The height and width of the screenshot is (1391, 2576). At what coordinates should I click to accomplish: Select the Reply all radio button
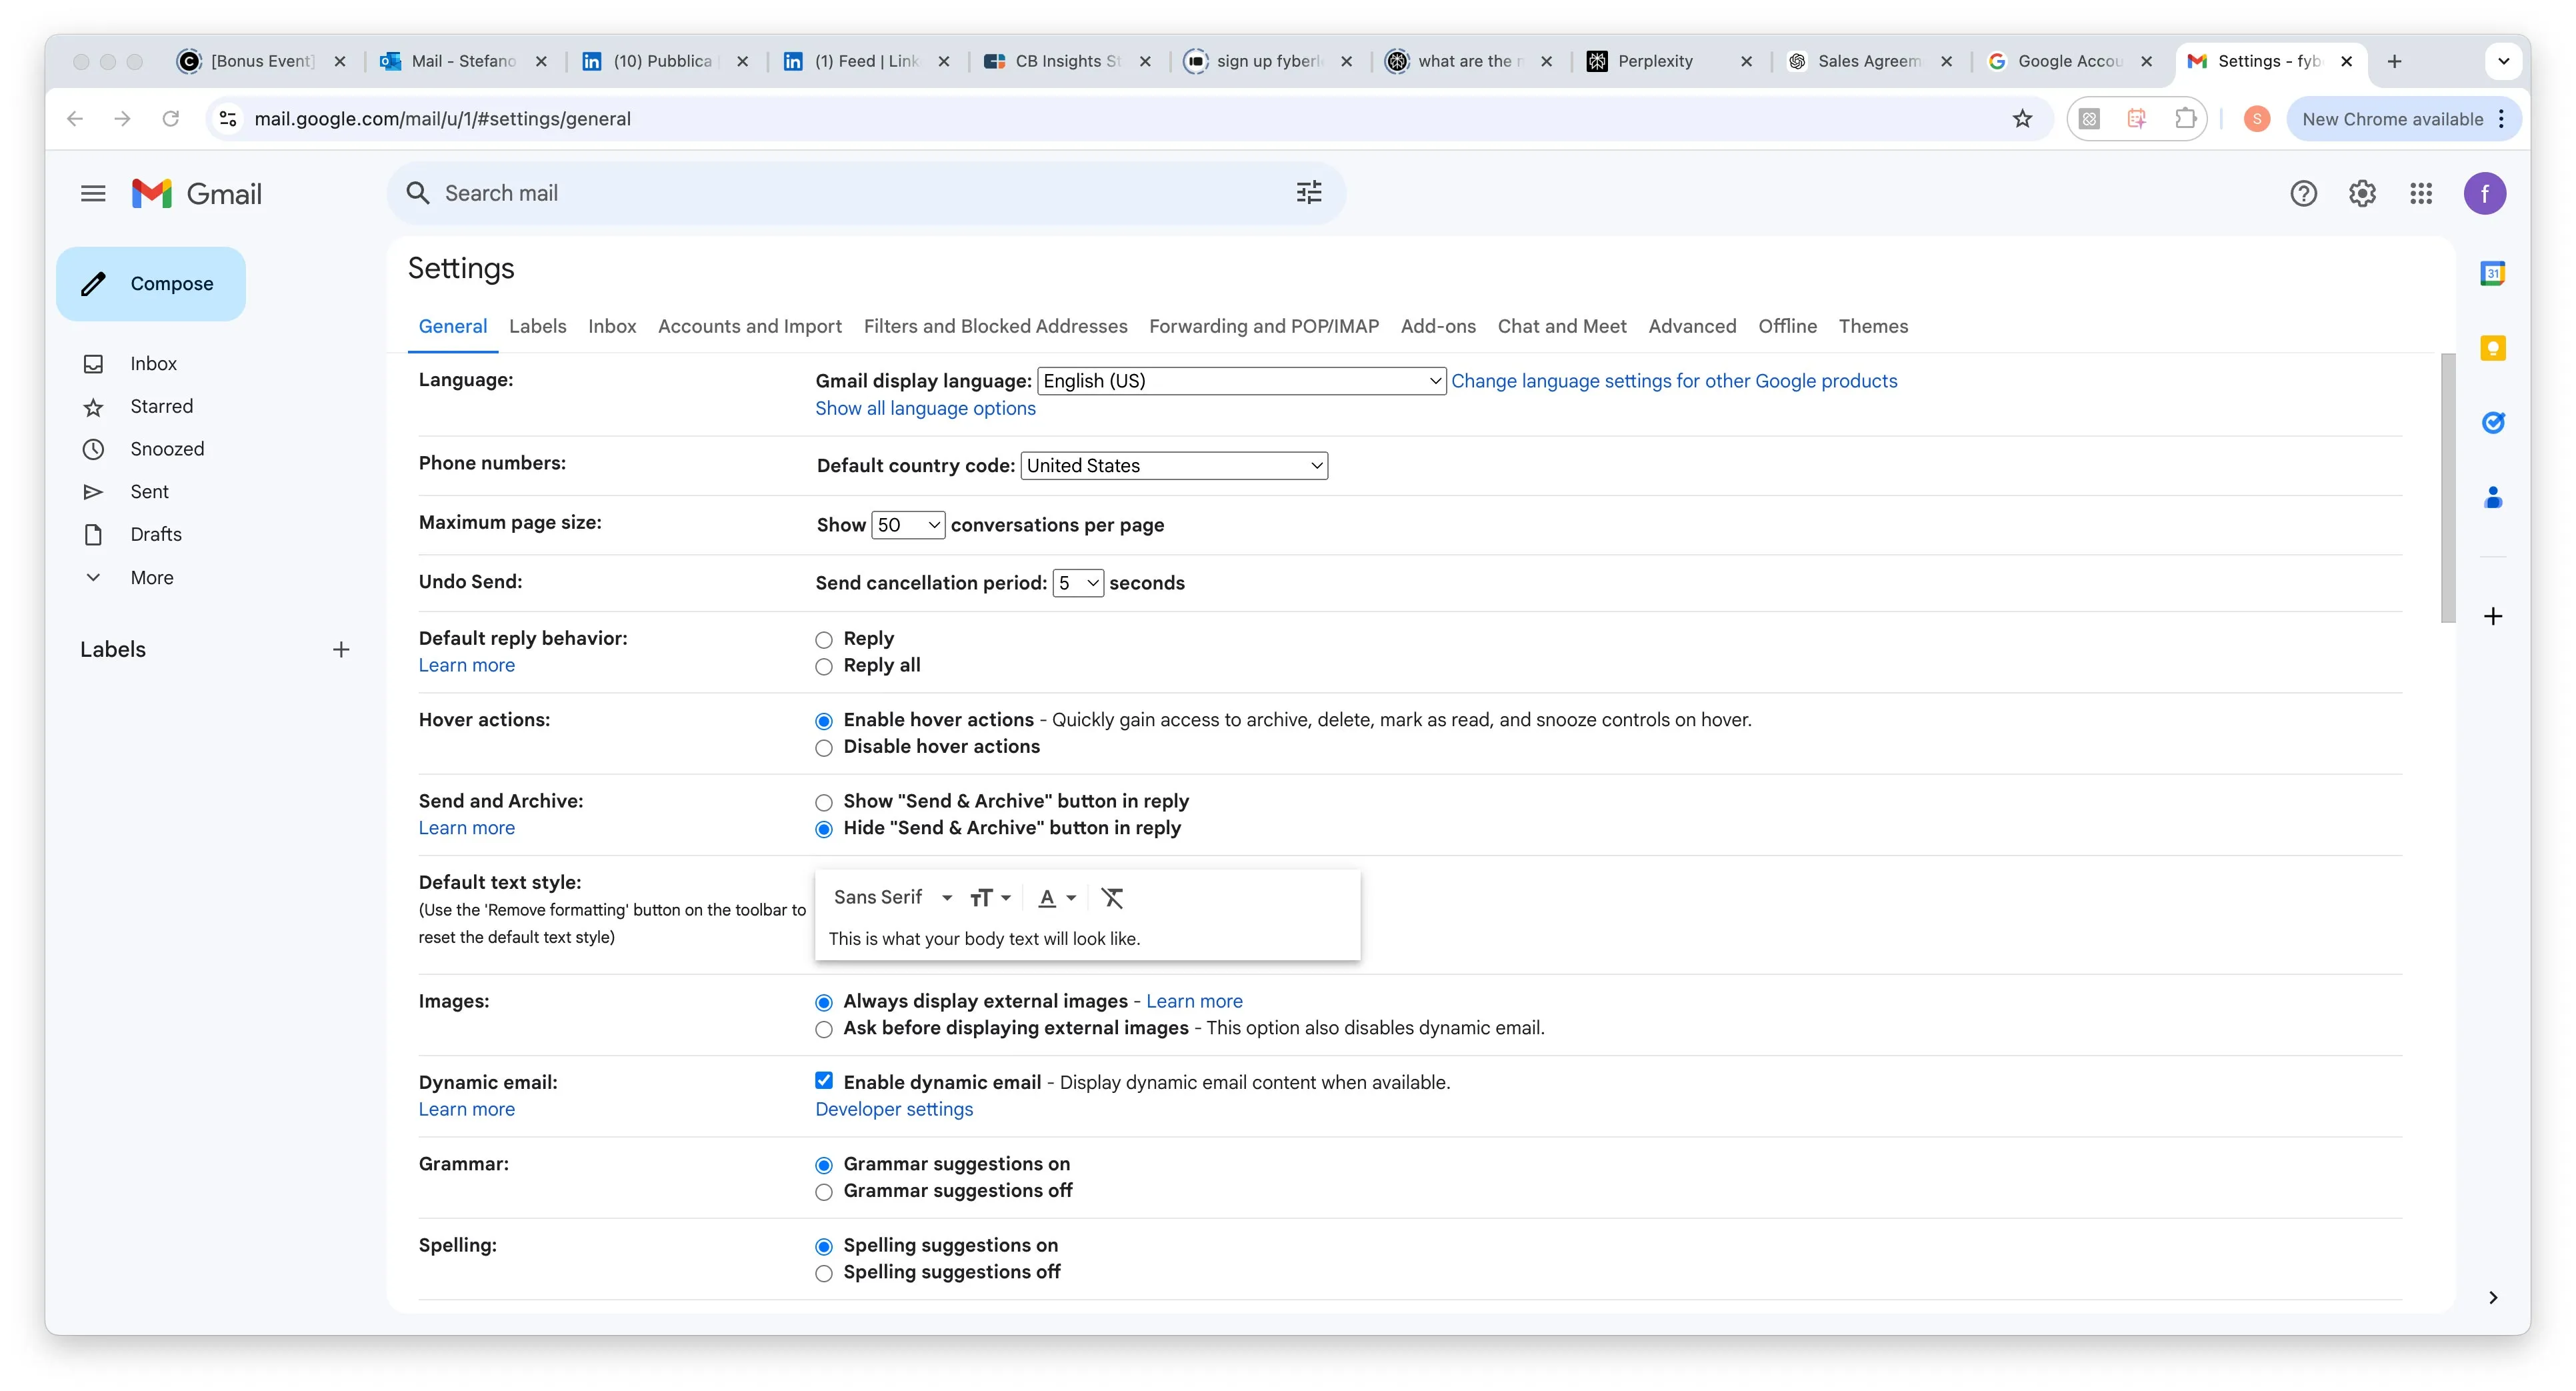pyautogui.click(x=823, y=667)
